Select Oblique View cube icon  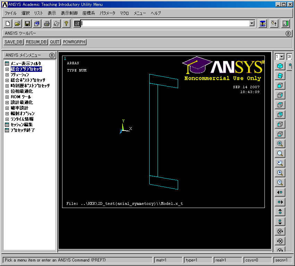(280, 76)
